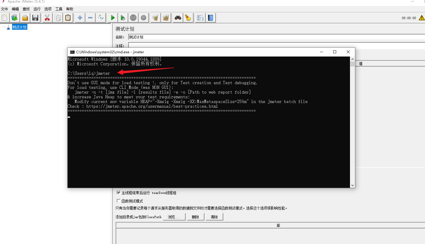This screenshot has width=425, height=244.
Task: Click the 清除 button
Action: tap(214, 217)
